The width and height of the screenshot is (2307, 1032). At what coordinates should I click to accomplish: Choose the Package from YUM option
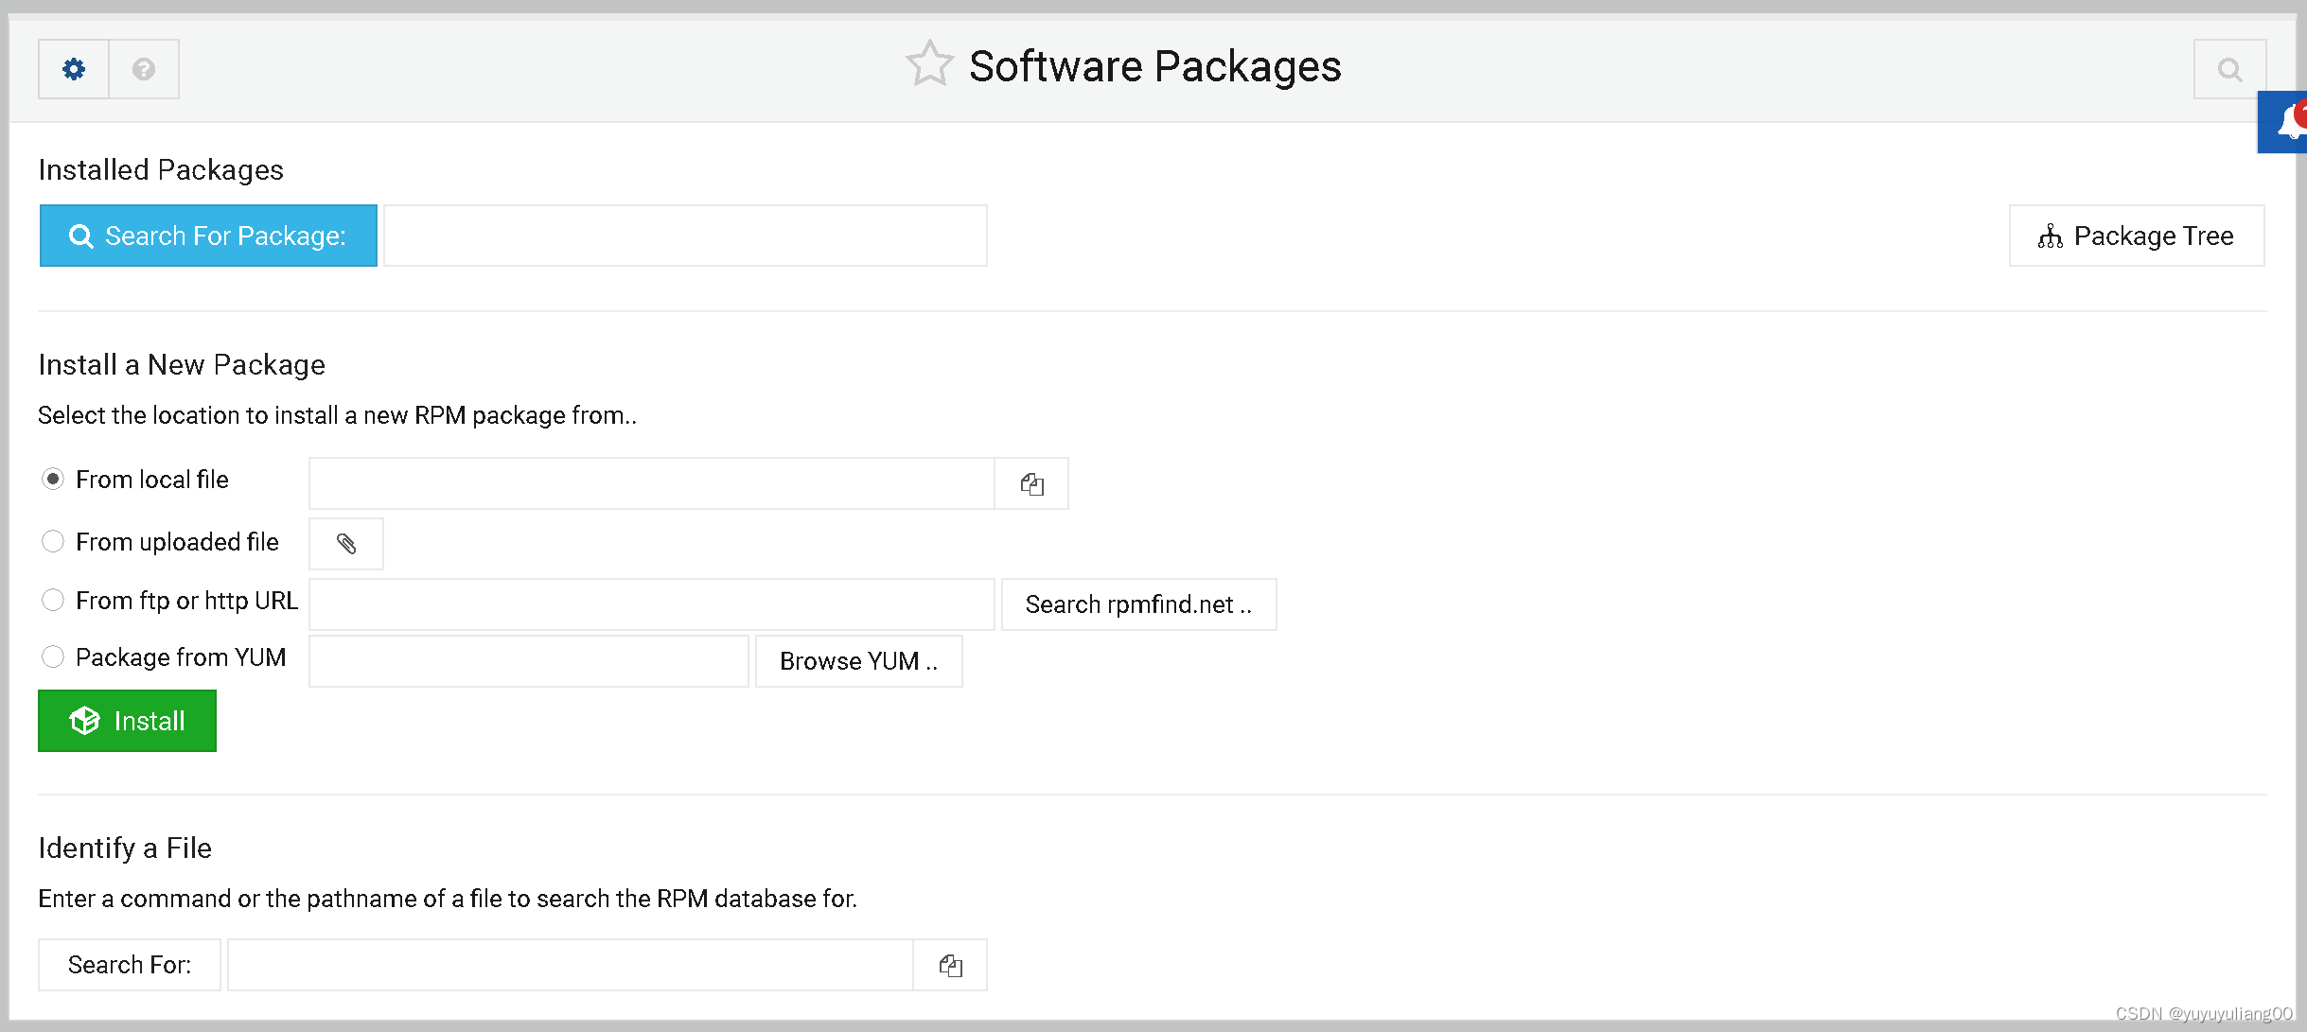(53, 656)
